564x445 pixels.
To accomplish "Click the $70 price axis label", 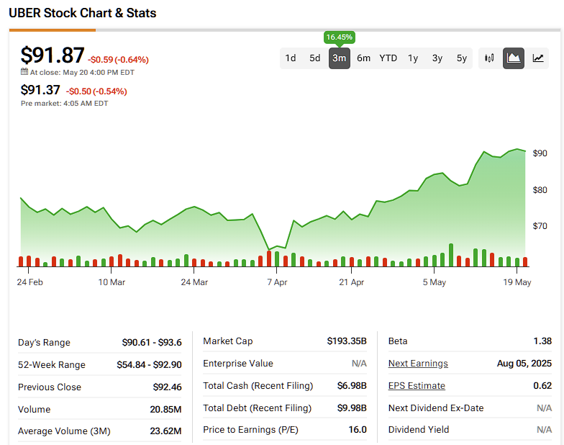I will click(540, 226).
